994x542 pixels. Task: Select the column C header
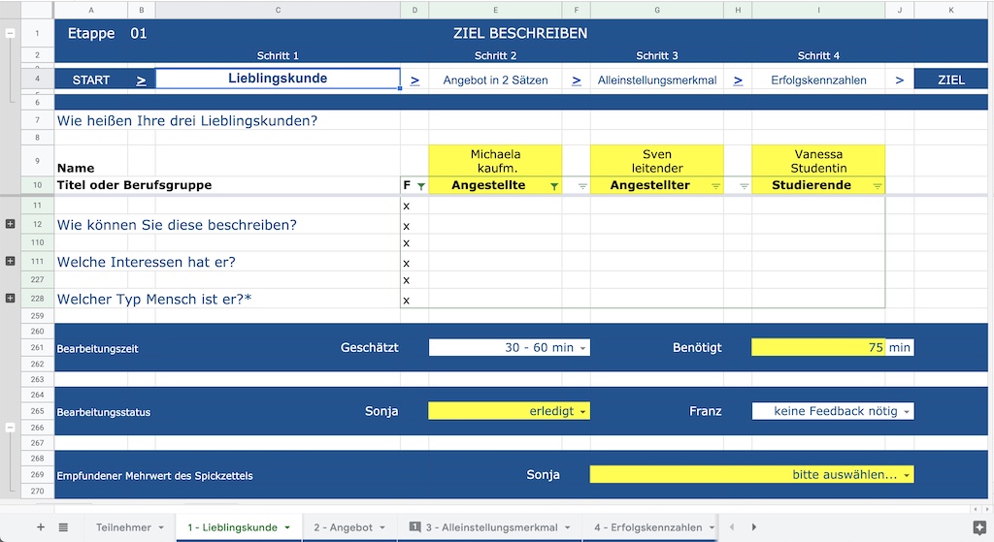point(278,10)
